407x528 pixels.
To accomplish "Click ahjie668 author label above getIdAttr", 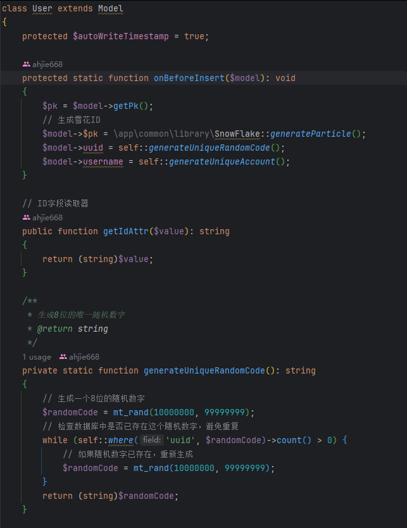I will [47, 218].
